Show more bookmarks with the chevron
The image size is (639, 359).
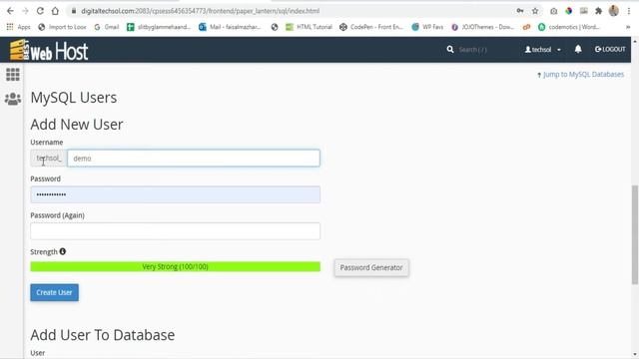(628, 27)
